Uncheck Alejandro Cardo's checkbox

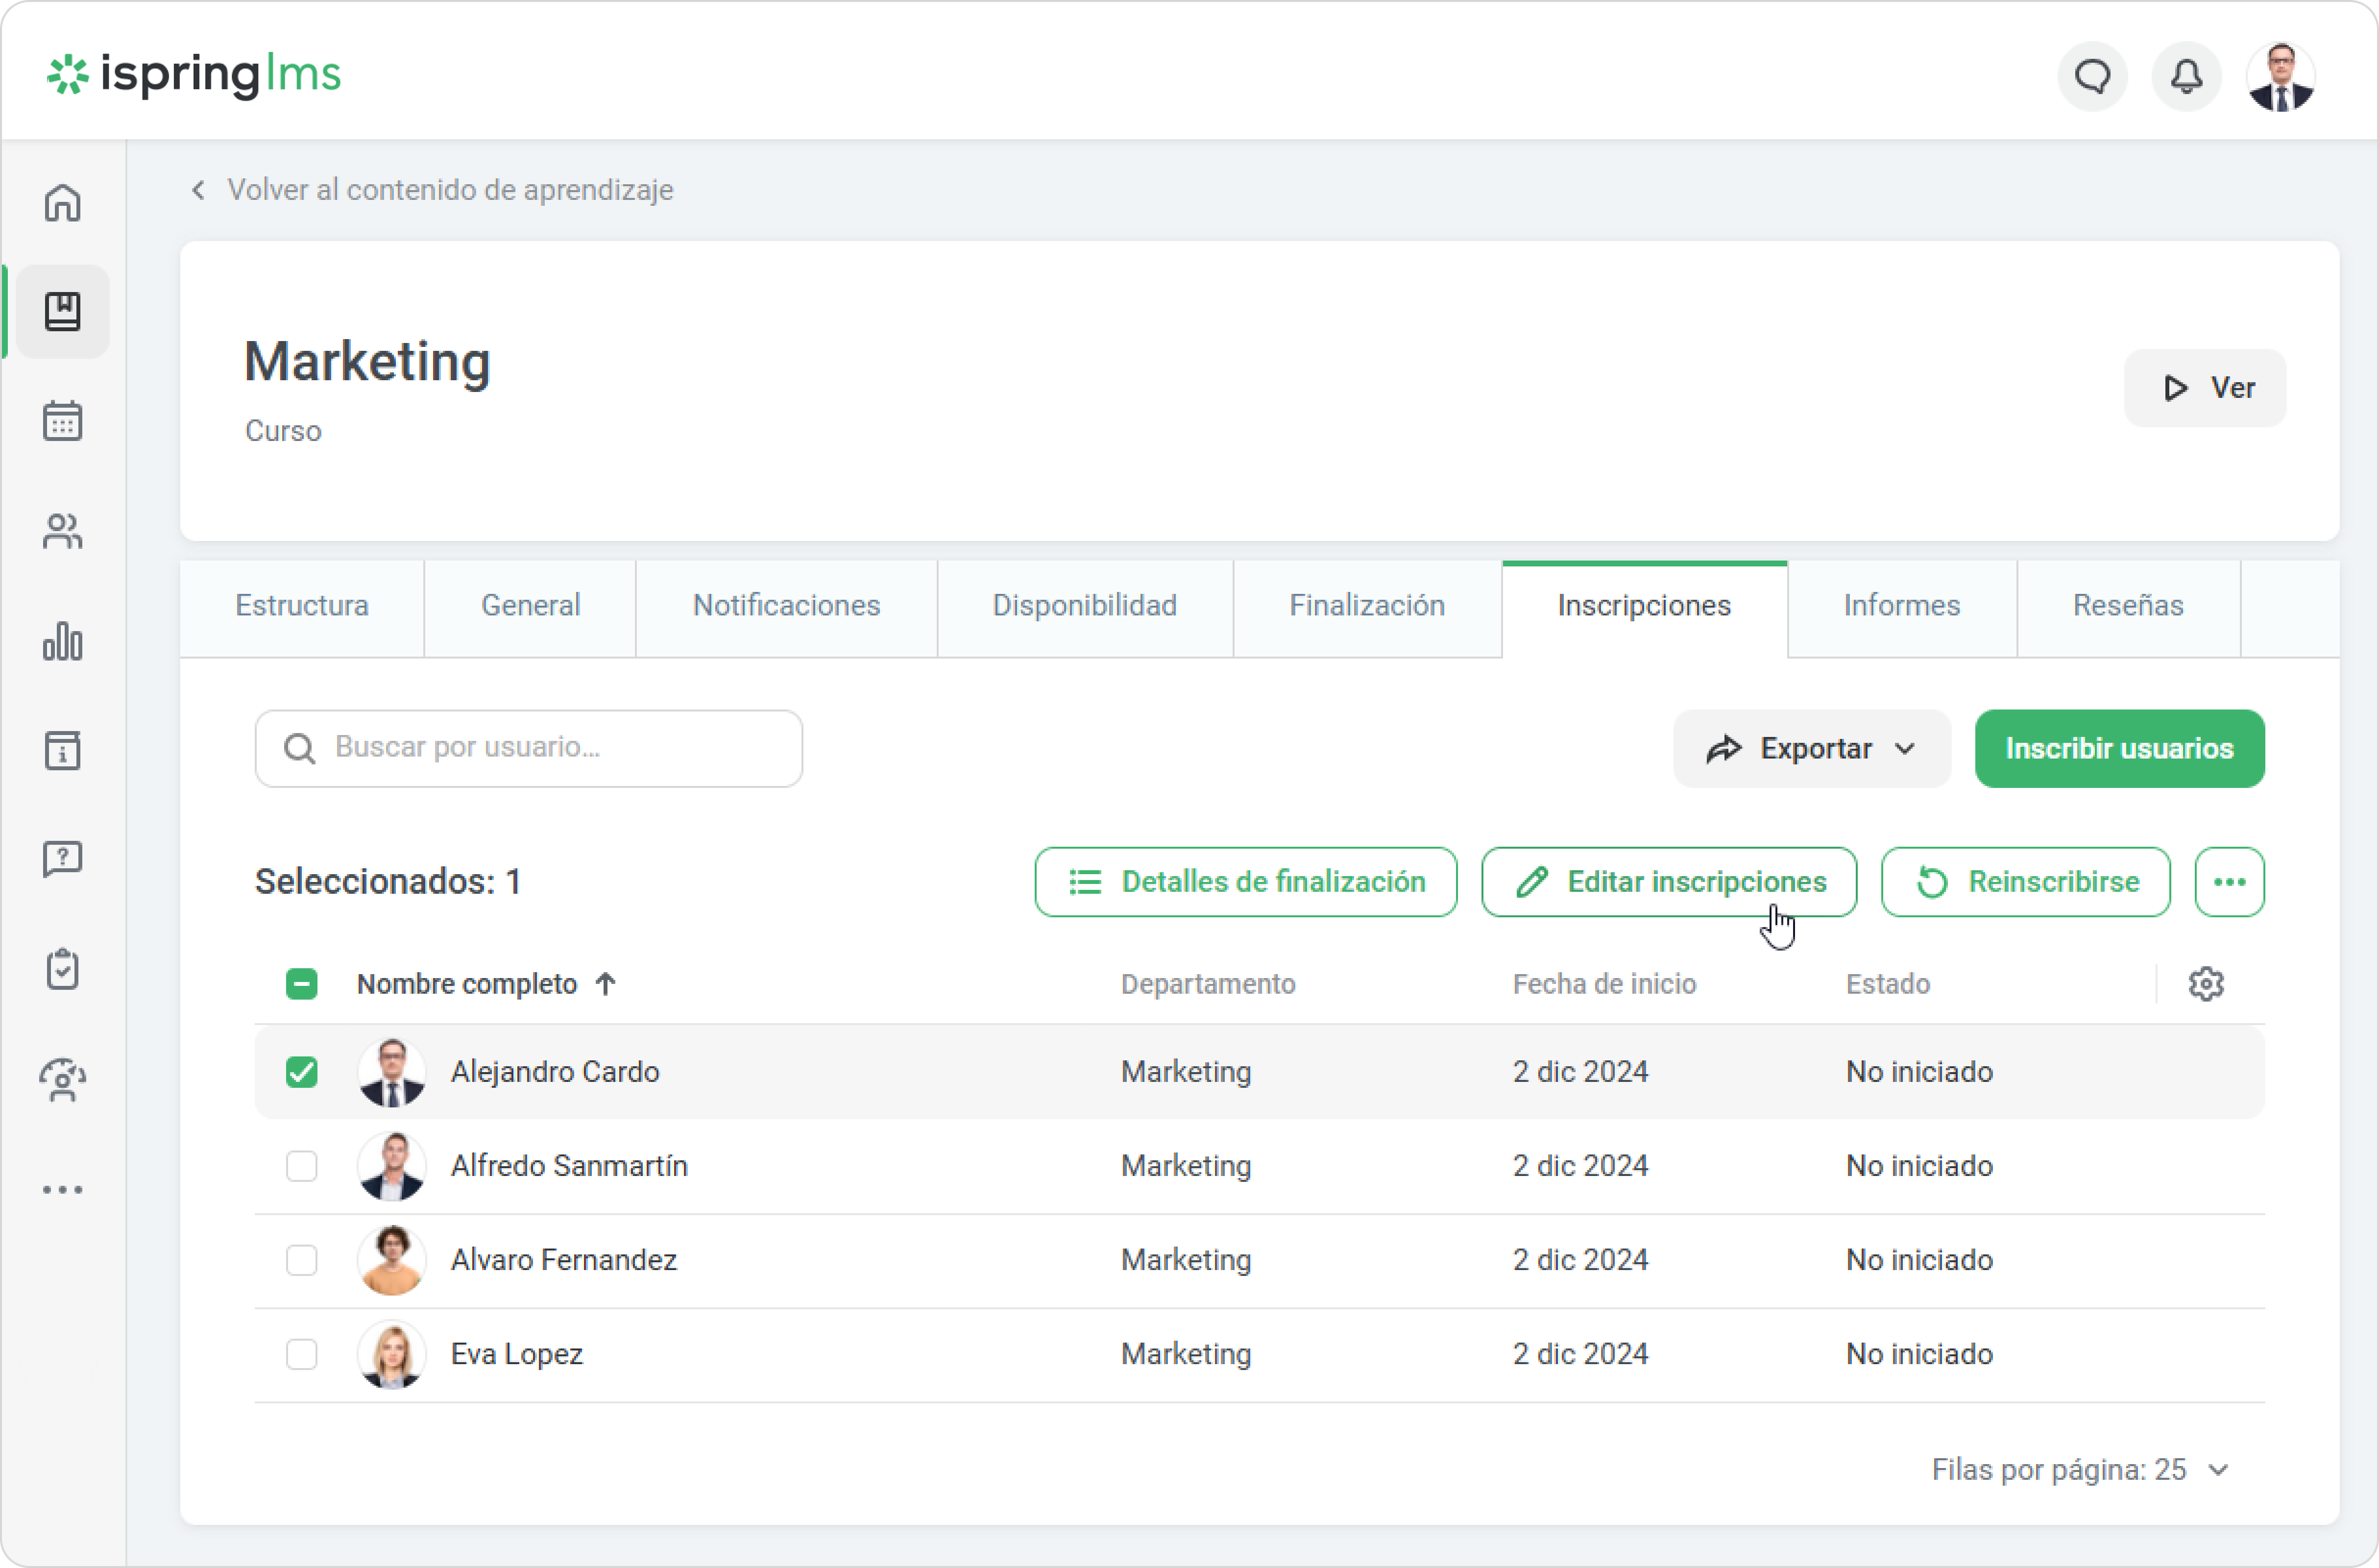click(301, 1072)
